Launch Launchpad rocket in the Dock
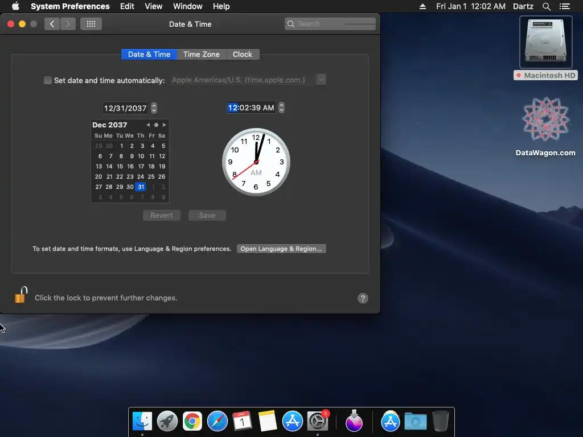 [167, 421]
